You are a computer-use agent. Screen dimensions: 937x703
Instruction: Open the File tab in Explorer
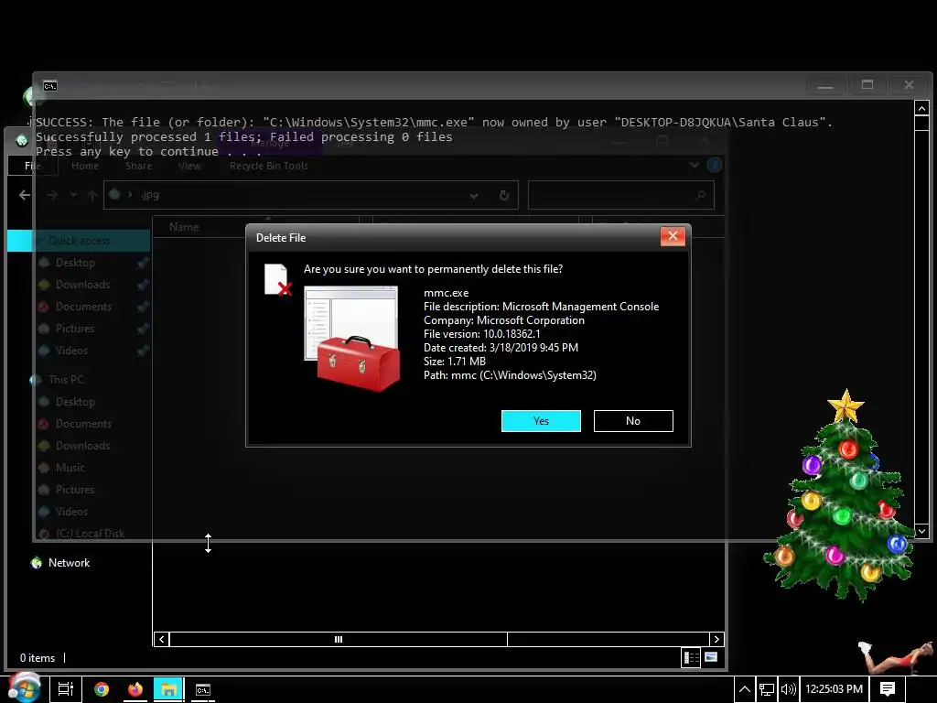pyautogui.click(x=32, y=166)
